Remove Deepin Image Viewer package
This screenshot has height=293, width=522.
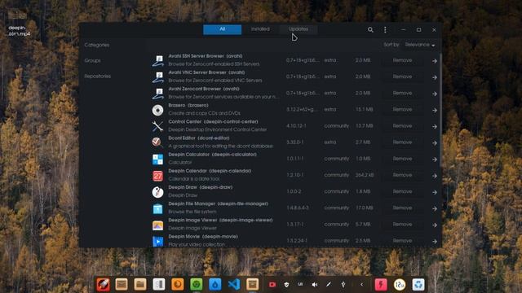pos(402,225)
